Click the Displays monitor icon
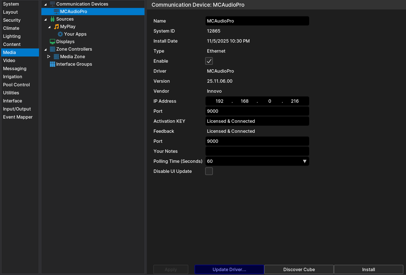 click(x=52, y=41)
